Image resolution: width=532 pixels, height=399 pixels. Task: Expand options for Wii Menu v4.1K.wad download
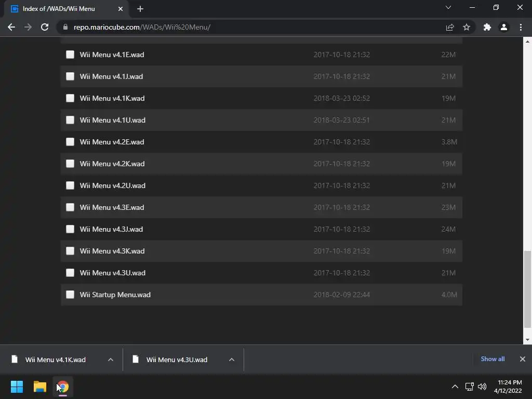click(x=111, y=360)
